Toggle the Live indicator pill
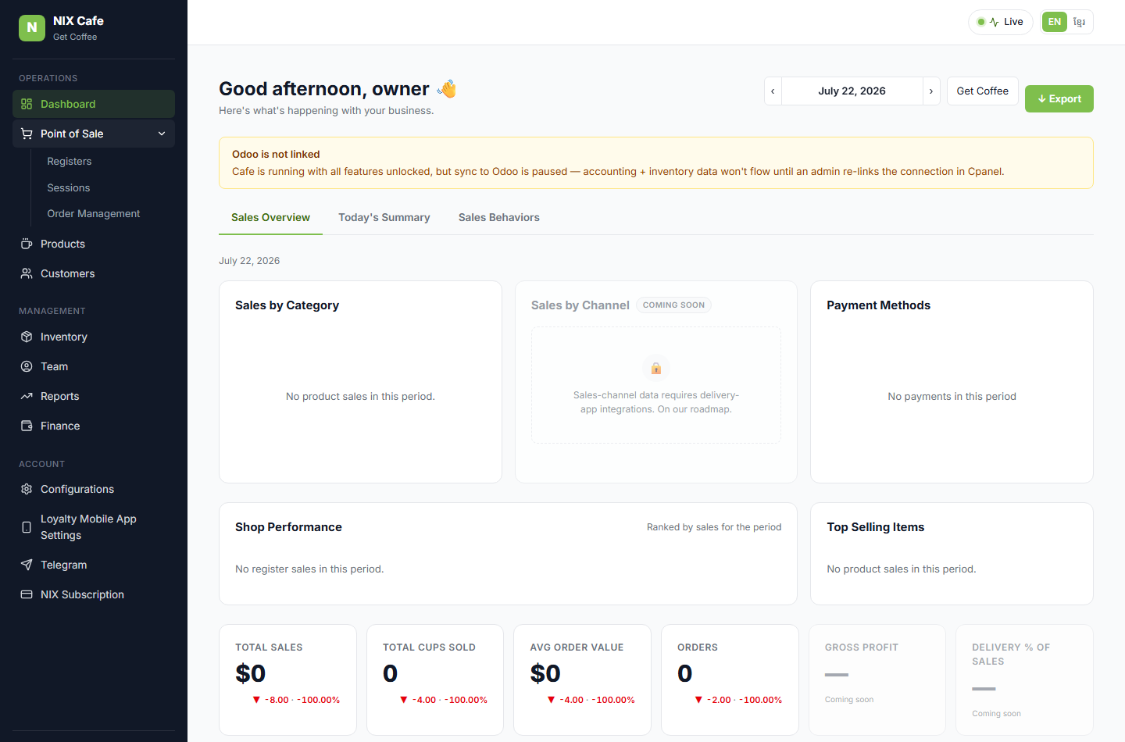 (x=1001, y=22)
